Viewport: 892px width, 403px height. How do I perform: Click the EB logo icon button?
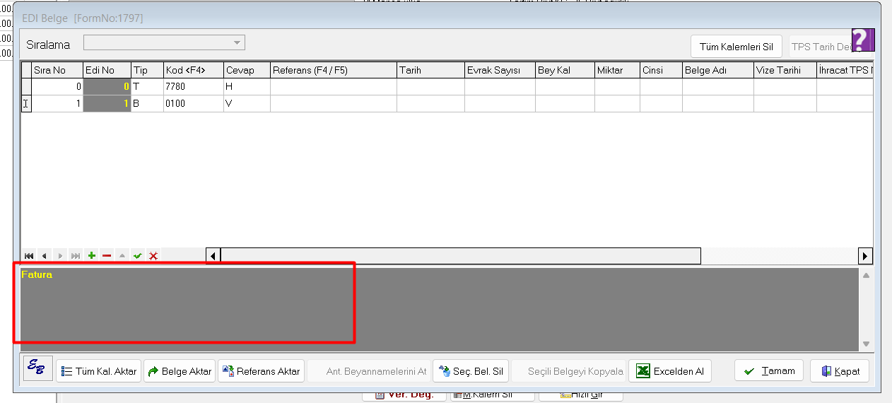point(38,369)
